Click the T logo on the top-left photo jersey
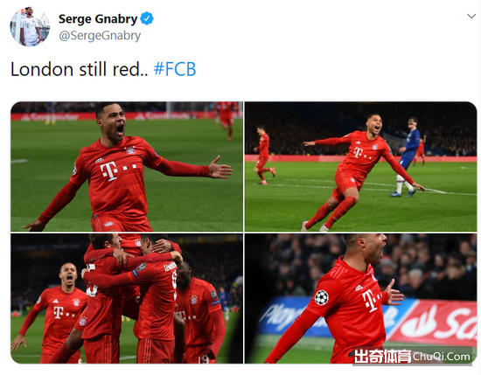This screenshot has width=481, height=375. pos(109,171)
